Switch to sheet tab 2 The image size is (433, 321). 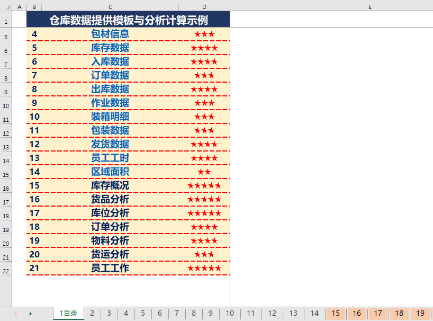(x=92, y=313)
